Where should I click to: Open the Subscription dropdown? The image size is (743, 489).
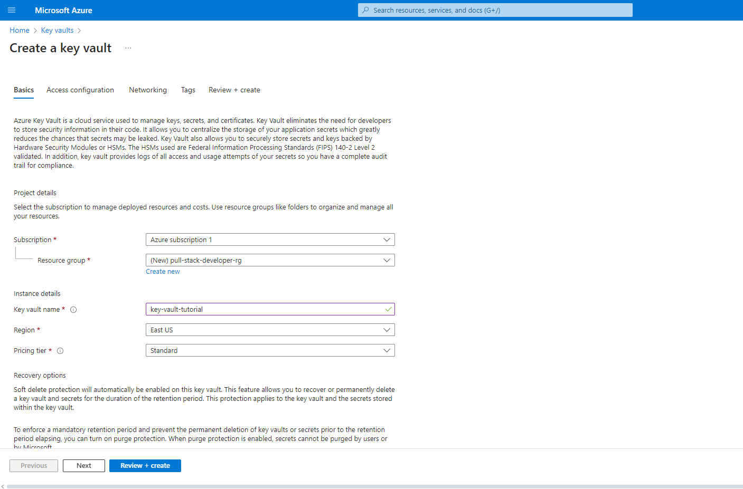point(270,239)
